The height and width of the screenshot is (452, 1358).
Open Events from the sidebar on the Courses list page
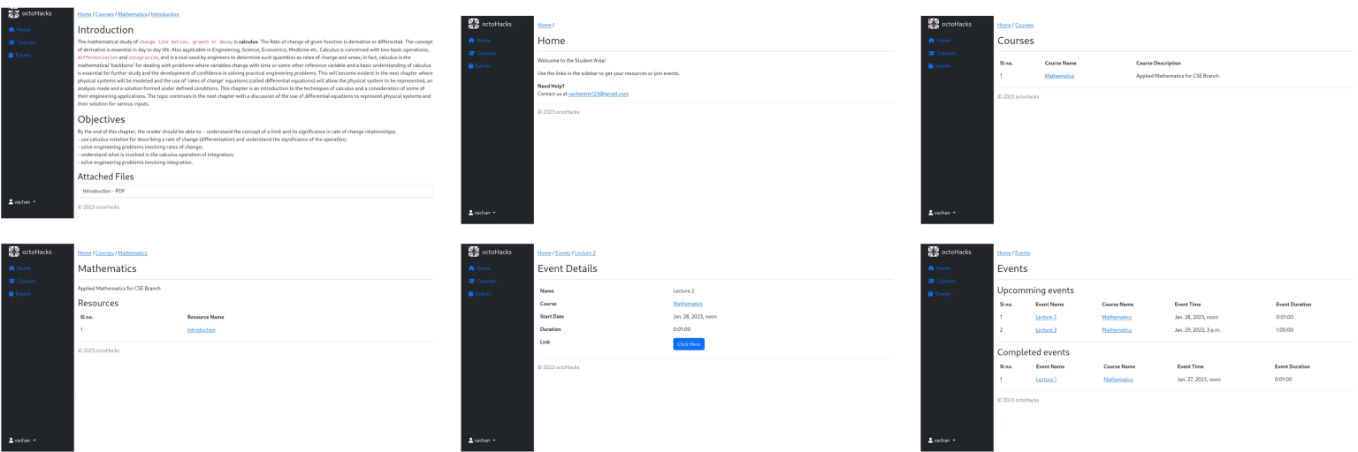(942, 66)
